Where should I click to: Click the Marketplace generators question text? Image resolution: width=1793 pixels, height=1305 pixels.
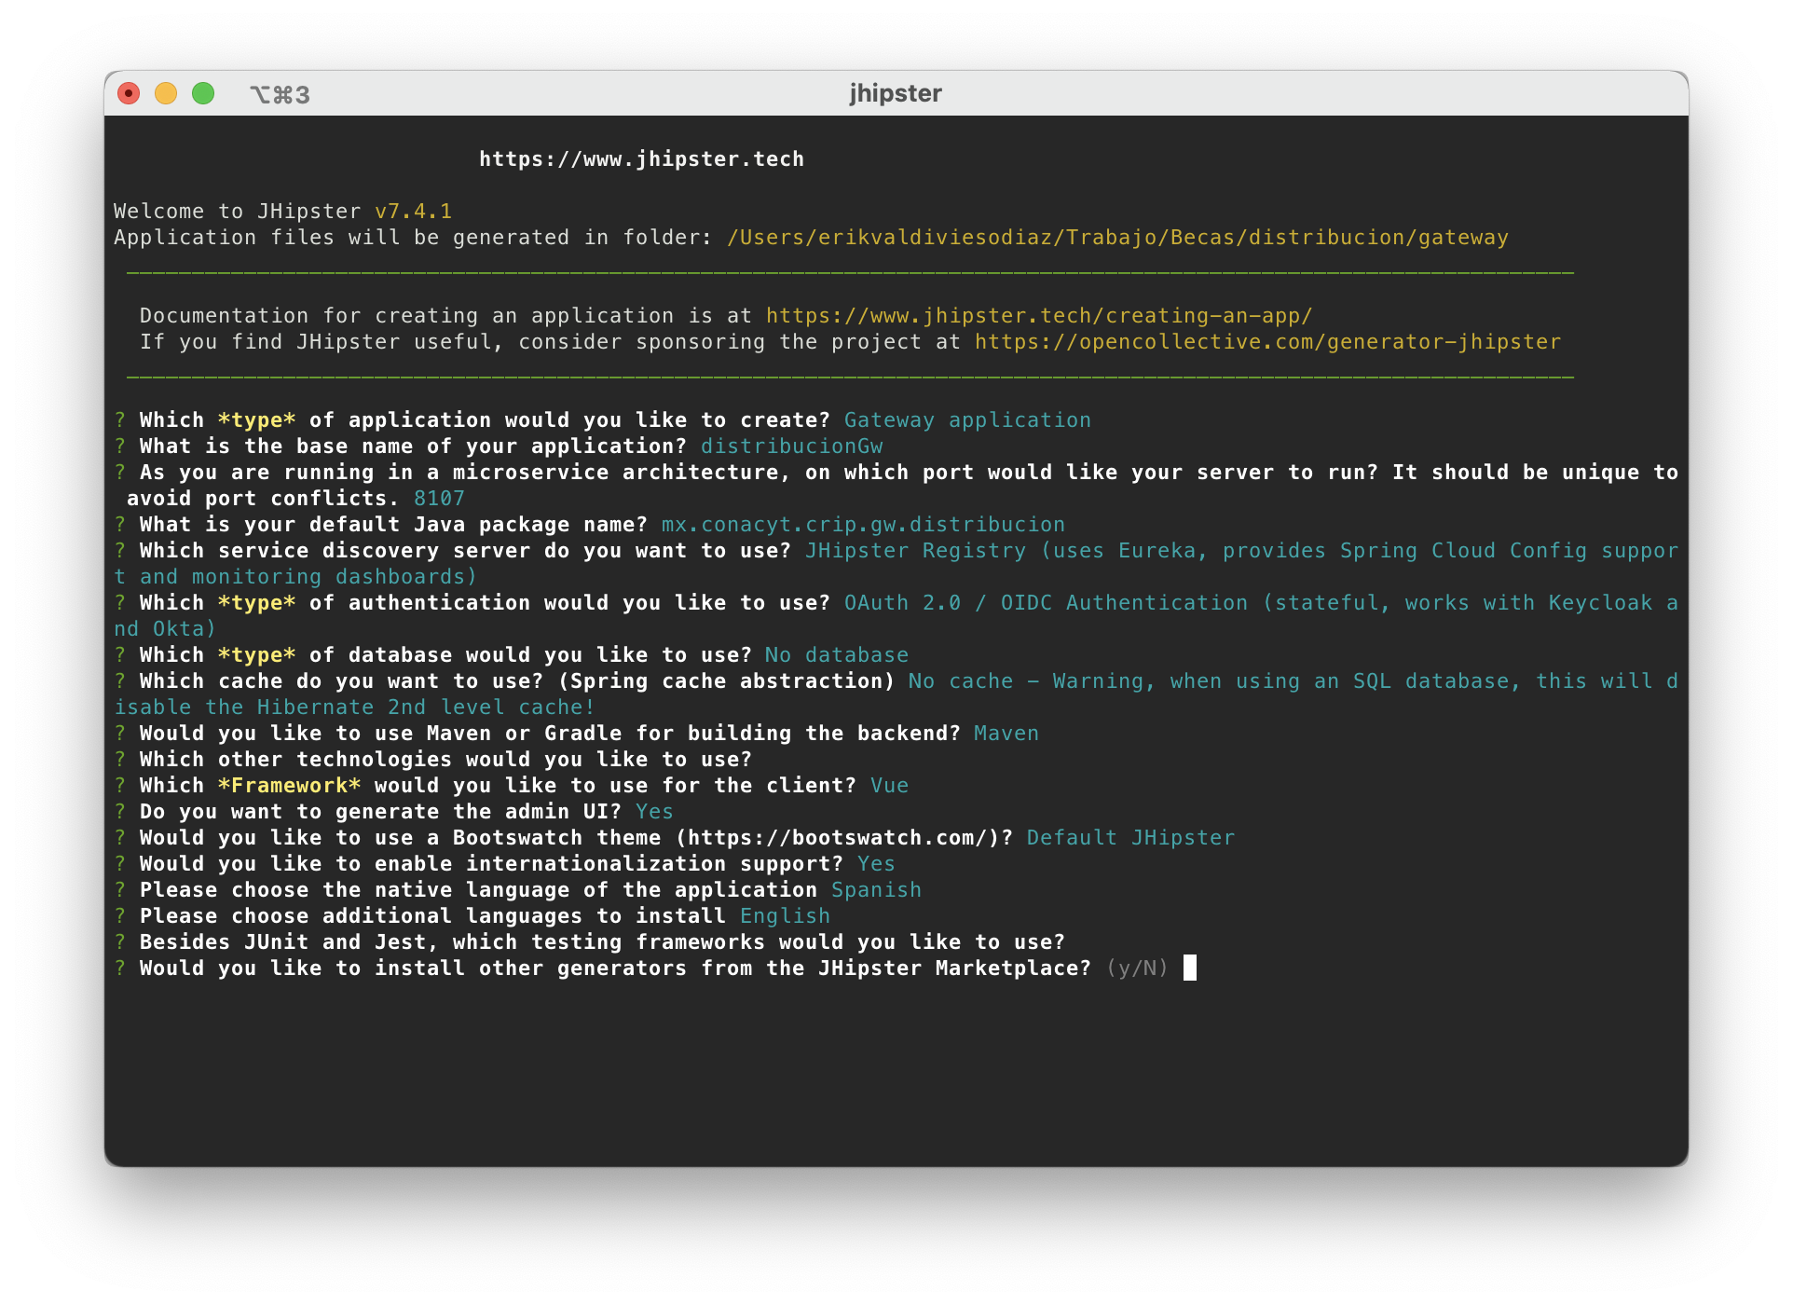click(615, 968)
